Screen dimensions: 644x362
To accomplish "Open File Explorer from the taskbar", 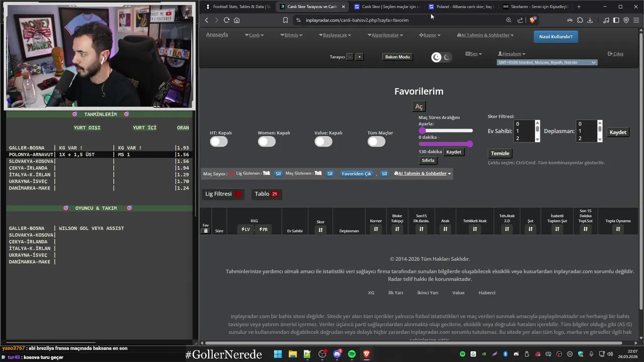I will pyautogui.click(x=293, y=354).
